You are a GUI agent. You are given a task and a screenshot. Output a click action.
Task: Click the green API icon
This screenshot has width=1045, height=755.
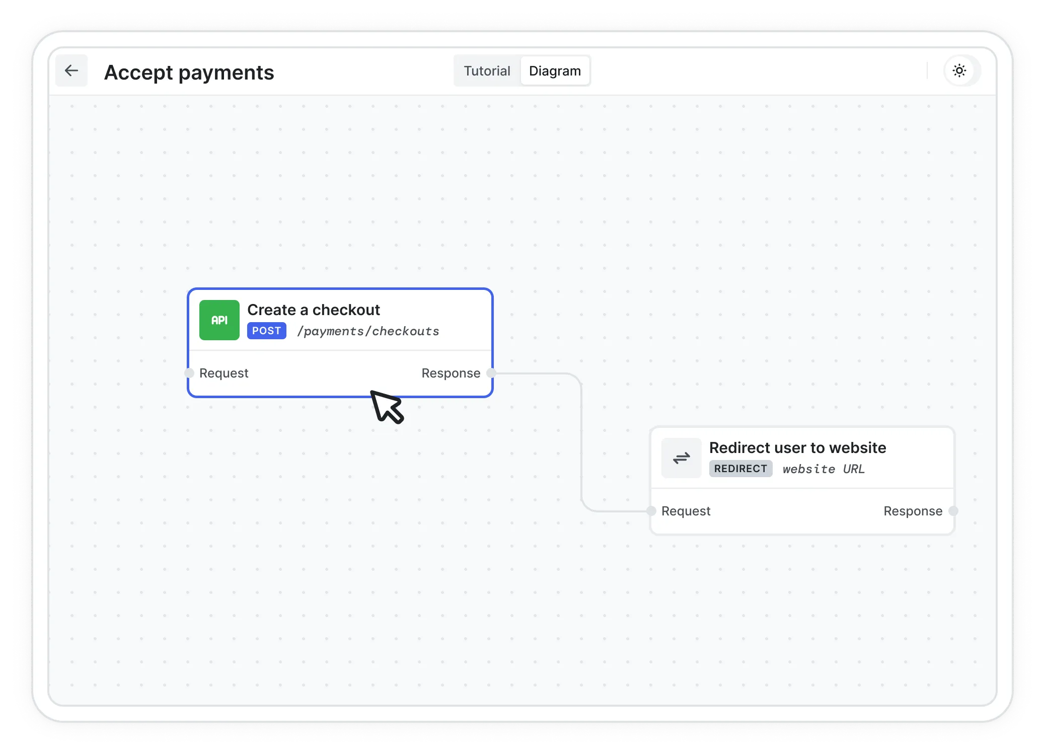point(219,320)
